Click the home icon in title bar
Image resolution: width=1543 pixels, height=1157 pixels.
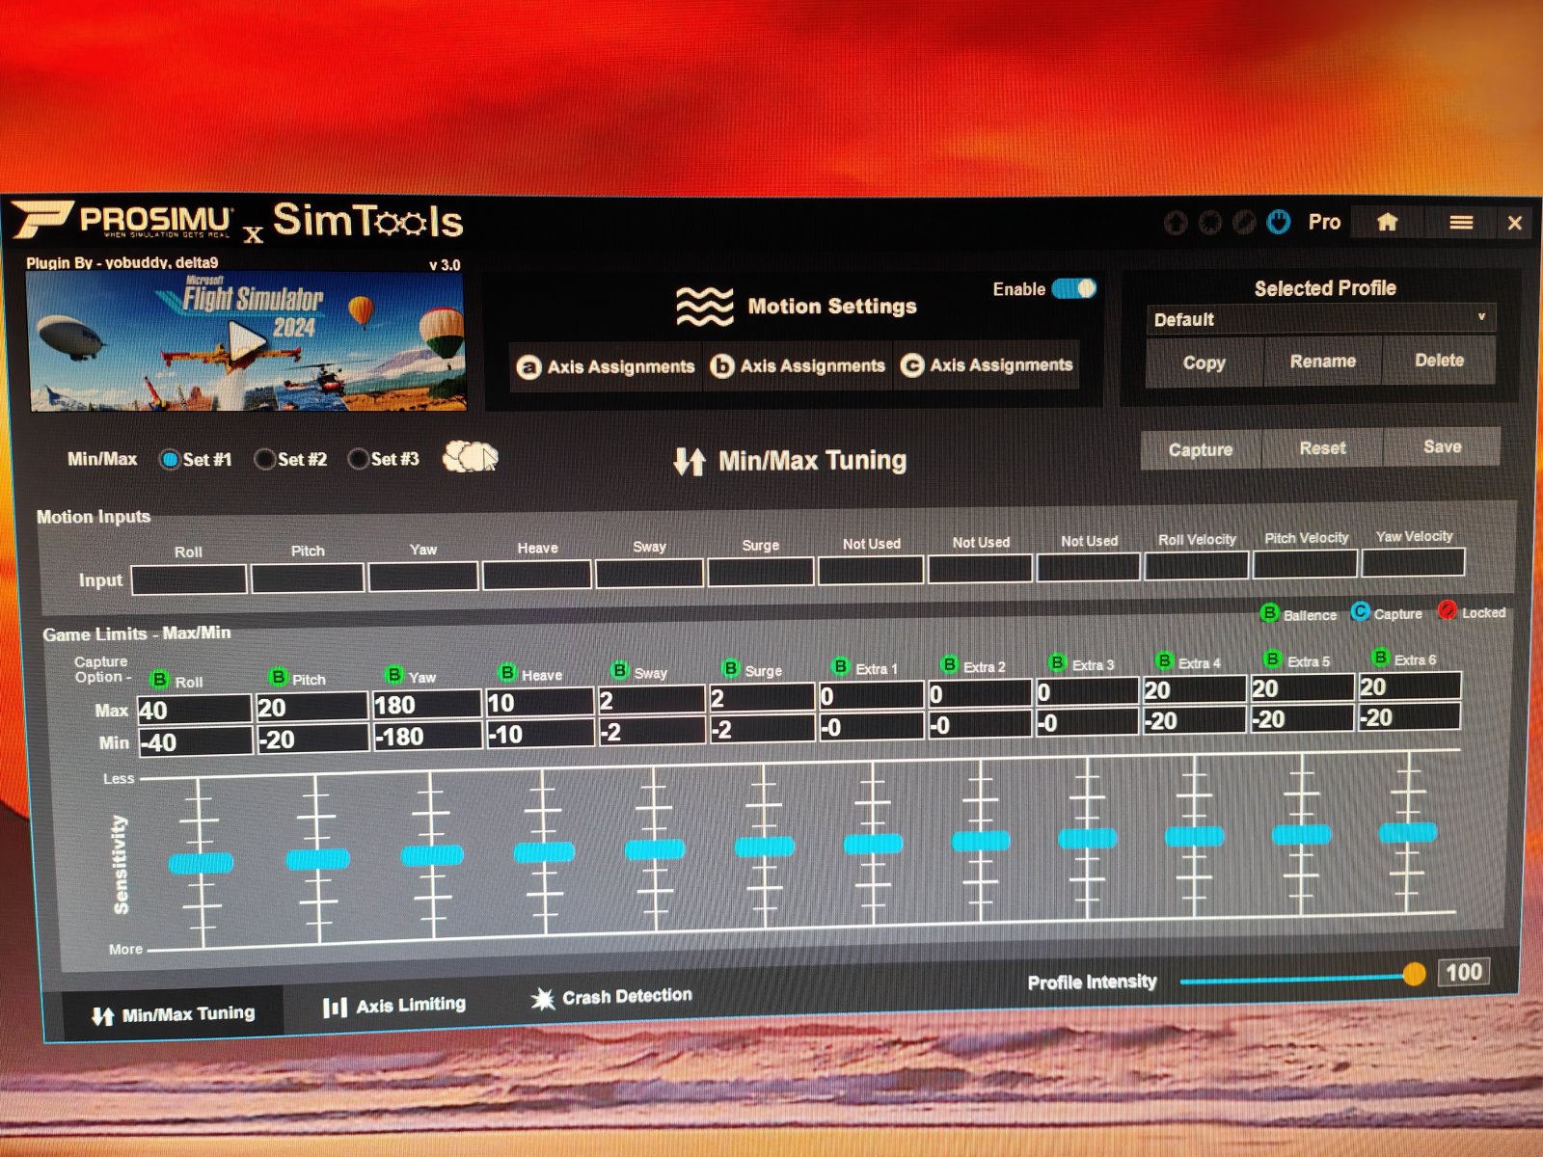coord(1387,223)
